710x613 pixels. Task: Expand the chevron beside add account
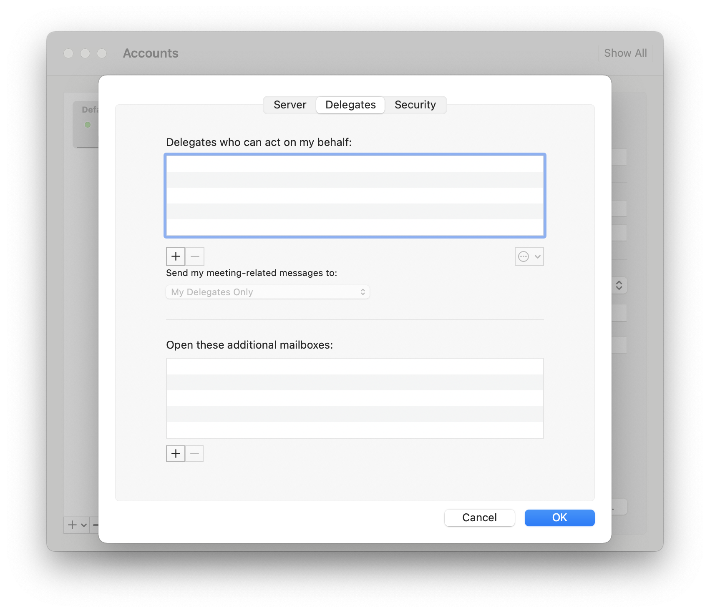pos(84,525)
